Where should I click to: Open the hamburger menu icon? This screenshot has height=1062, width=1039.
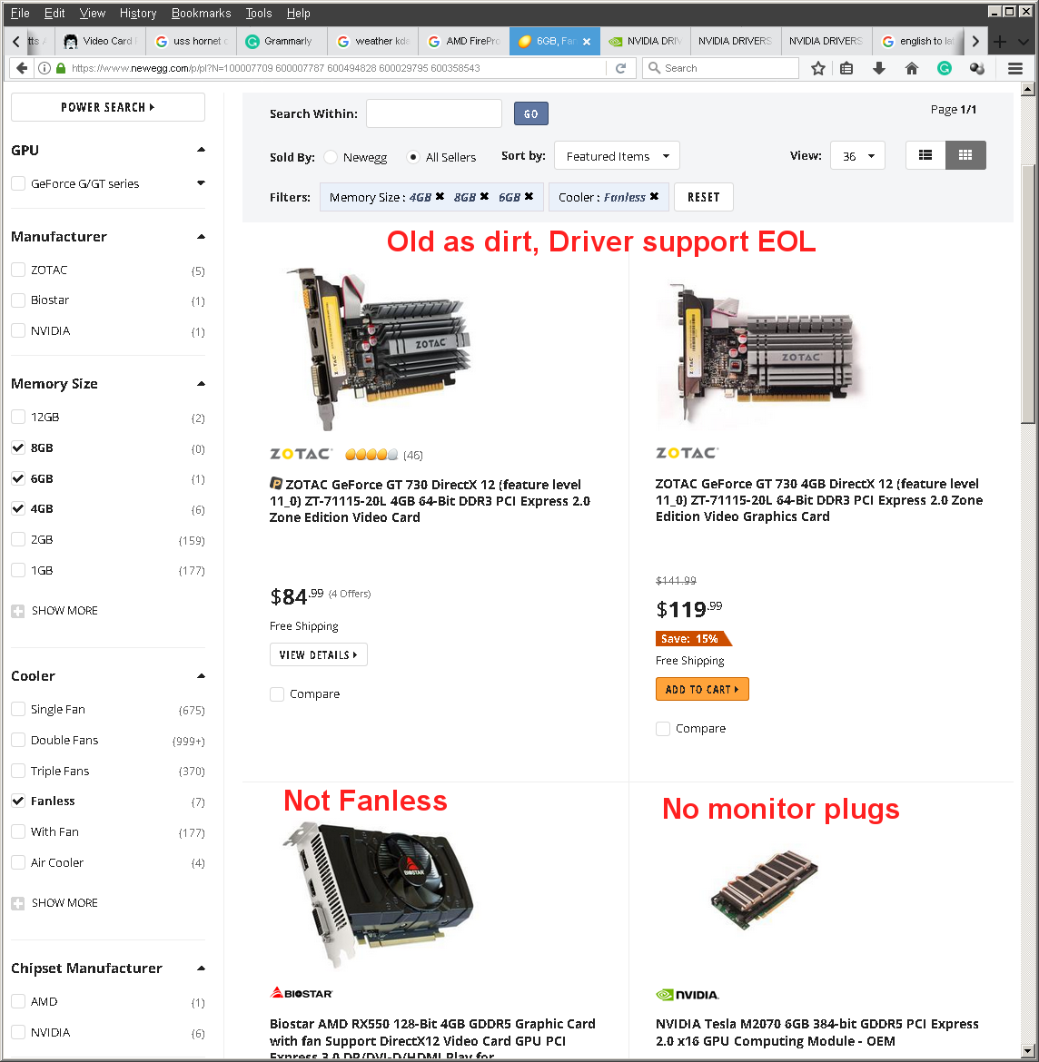coord(1015,68)
